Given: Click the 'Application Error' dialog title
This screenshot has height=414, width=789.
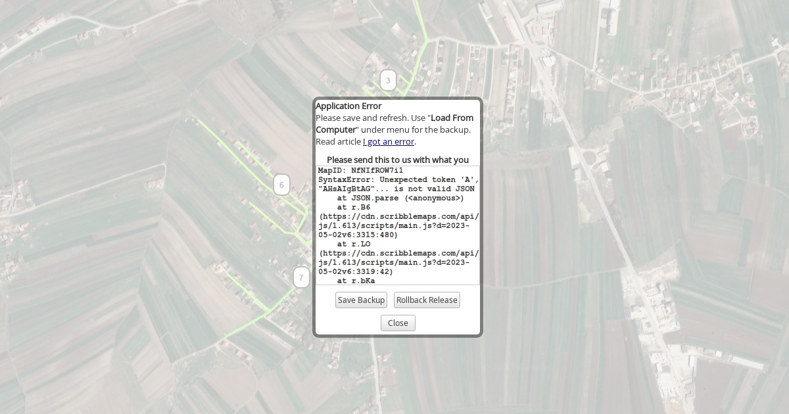Looking at the screenshot, I should (348, 106).
